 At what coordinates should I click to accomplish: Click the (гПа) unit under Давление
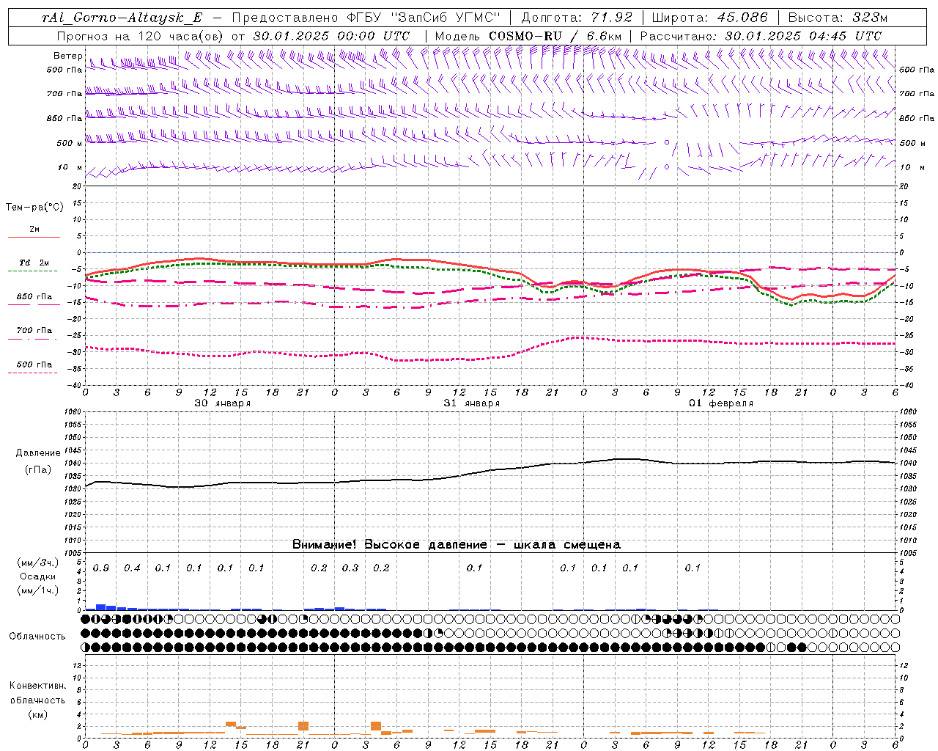pos(38,470)
